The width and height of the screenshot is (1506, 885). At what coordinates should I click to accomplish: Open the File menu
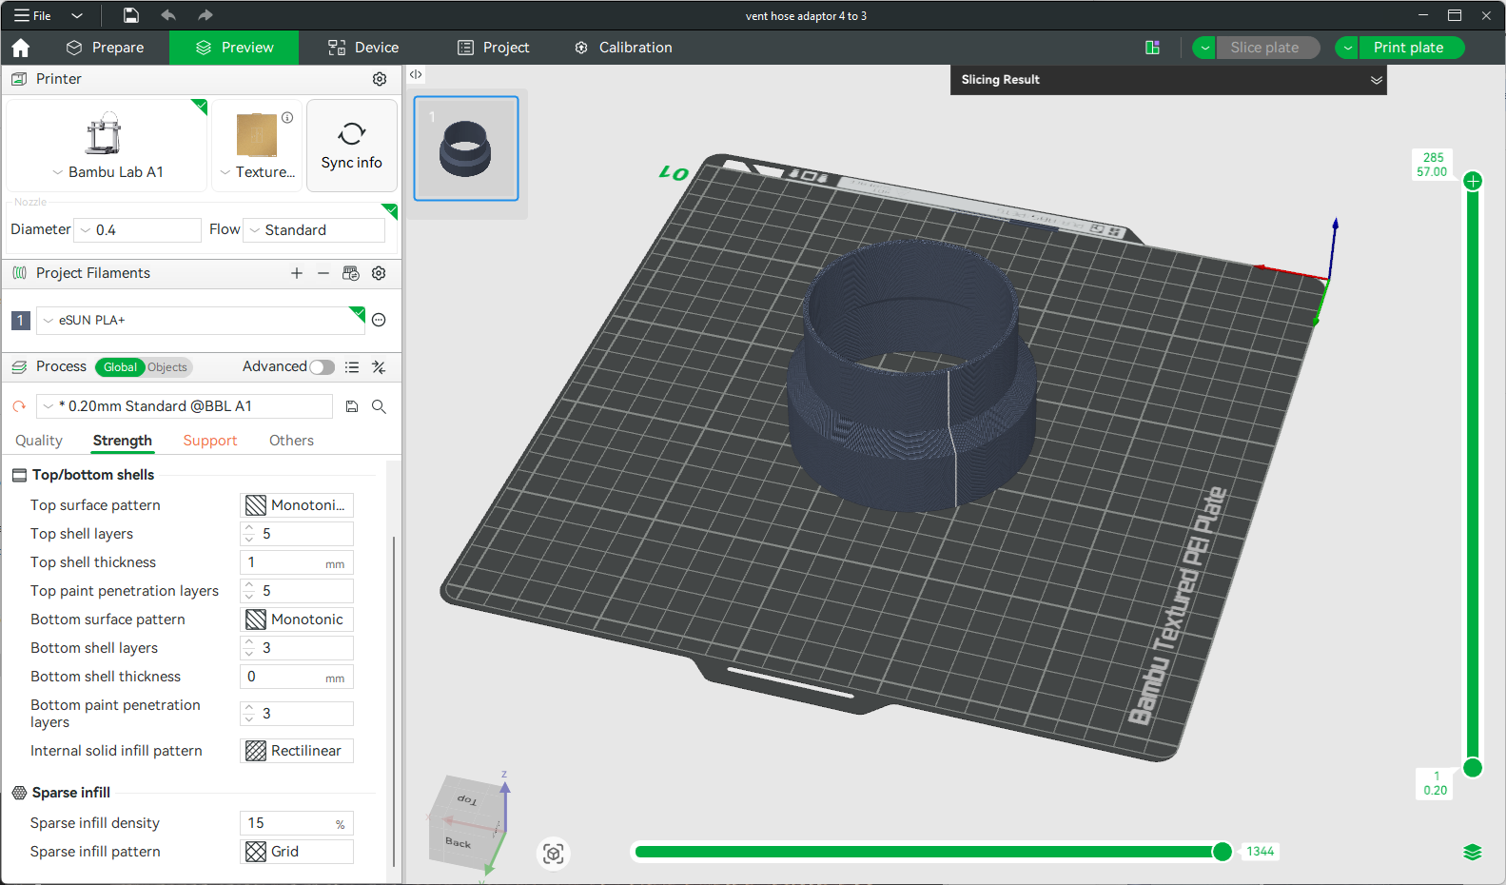33,15
